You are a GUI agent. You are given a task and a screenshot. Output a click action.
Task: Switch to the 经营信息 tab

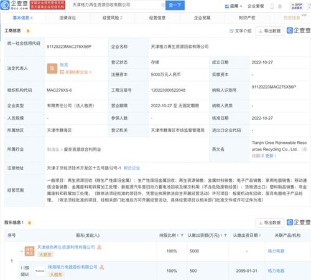pyautogui.click(x=157, y=18)
